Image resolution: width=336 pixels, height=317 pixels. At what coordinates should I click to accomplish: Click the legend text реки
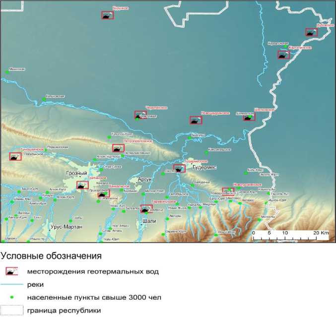pos(36,285)
